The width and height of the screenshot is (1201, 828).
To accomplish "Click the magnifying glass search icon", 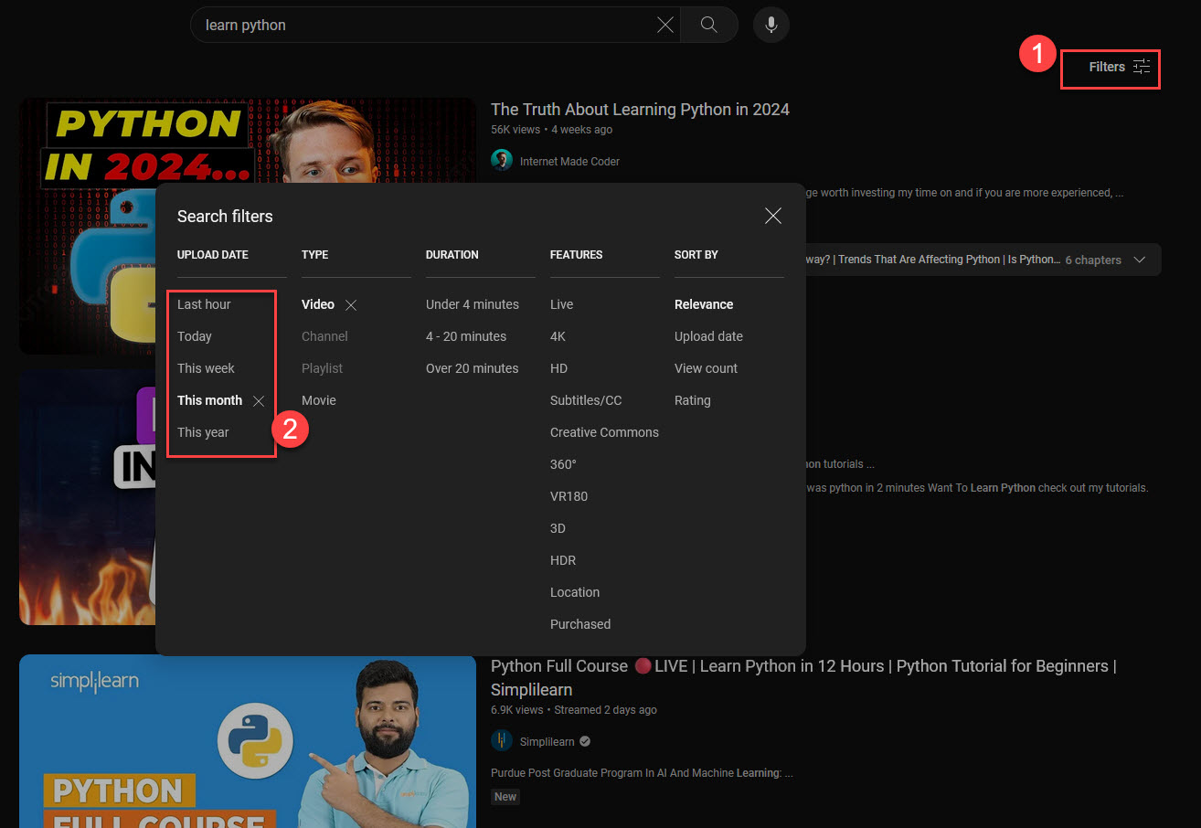I will pyautogui.click(x=708, y=25).
